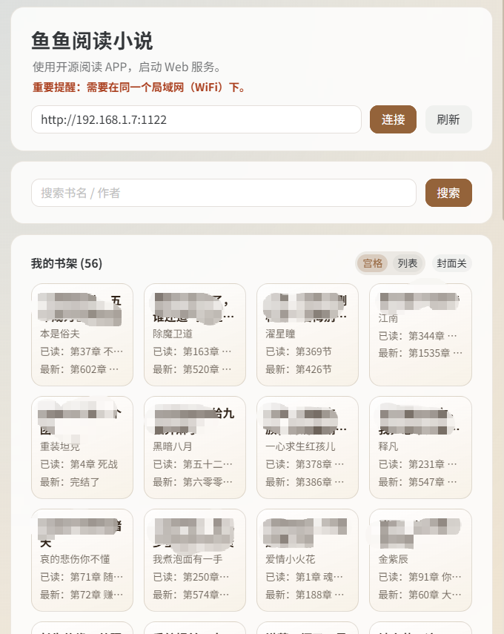The image size is (504, 634).
Task: Switch bookshelf to 宫格 grid view
Action: coord(372,263)
